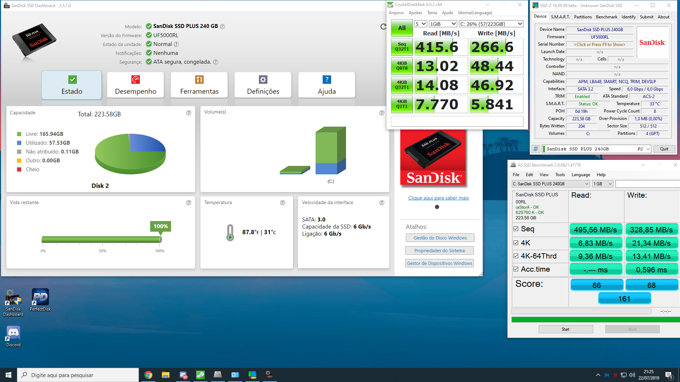Open the SSD-Z device selection dropdown

point(596,149)
